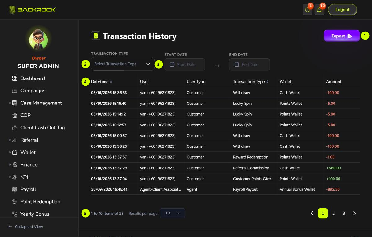Open Point Redemption from the sidebar
Image resolution: width=372 pixels, height=237 pixels.
tap(40, 202)
